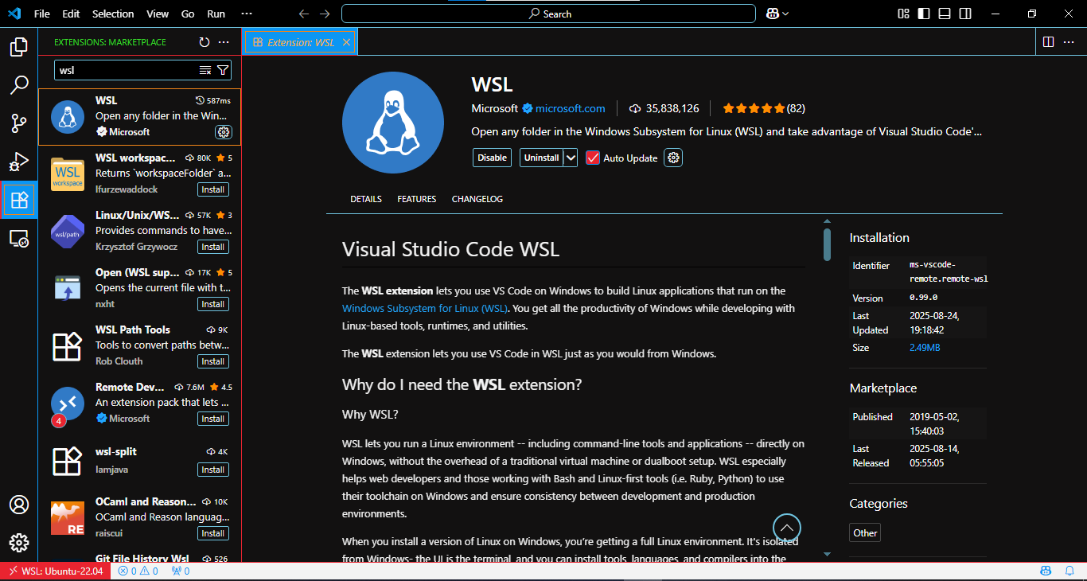Open Windows Subsystem for Linux (WSL) link

tap(425, 308)
